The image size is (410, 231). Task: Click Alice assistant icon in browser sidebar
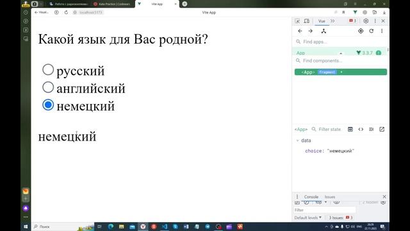(26, 208)
